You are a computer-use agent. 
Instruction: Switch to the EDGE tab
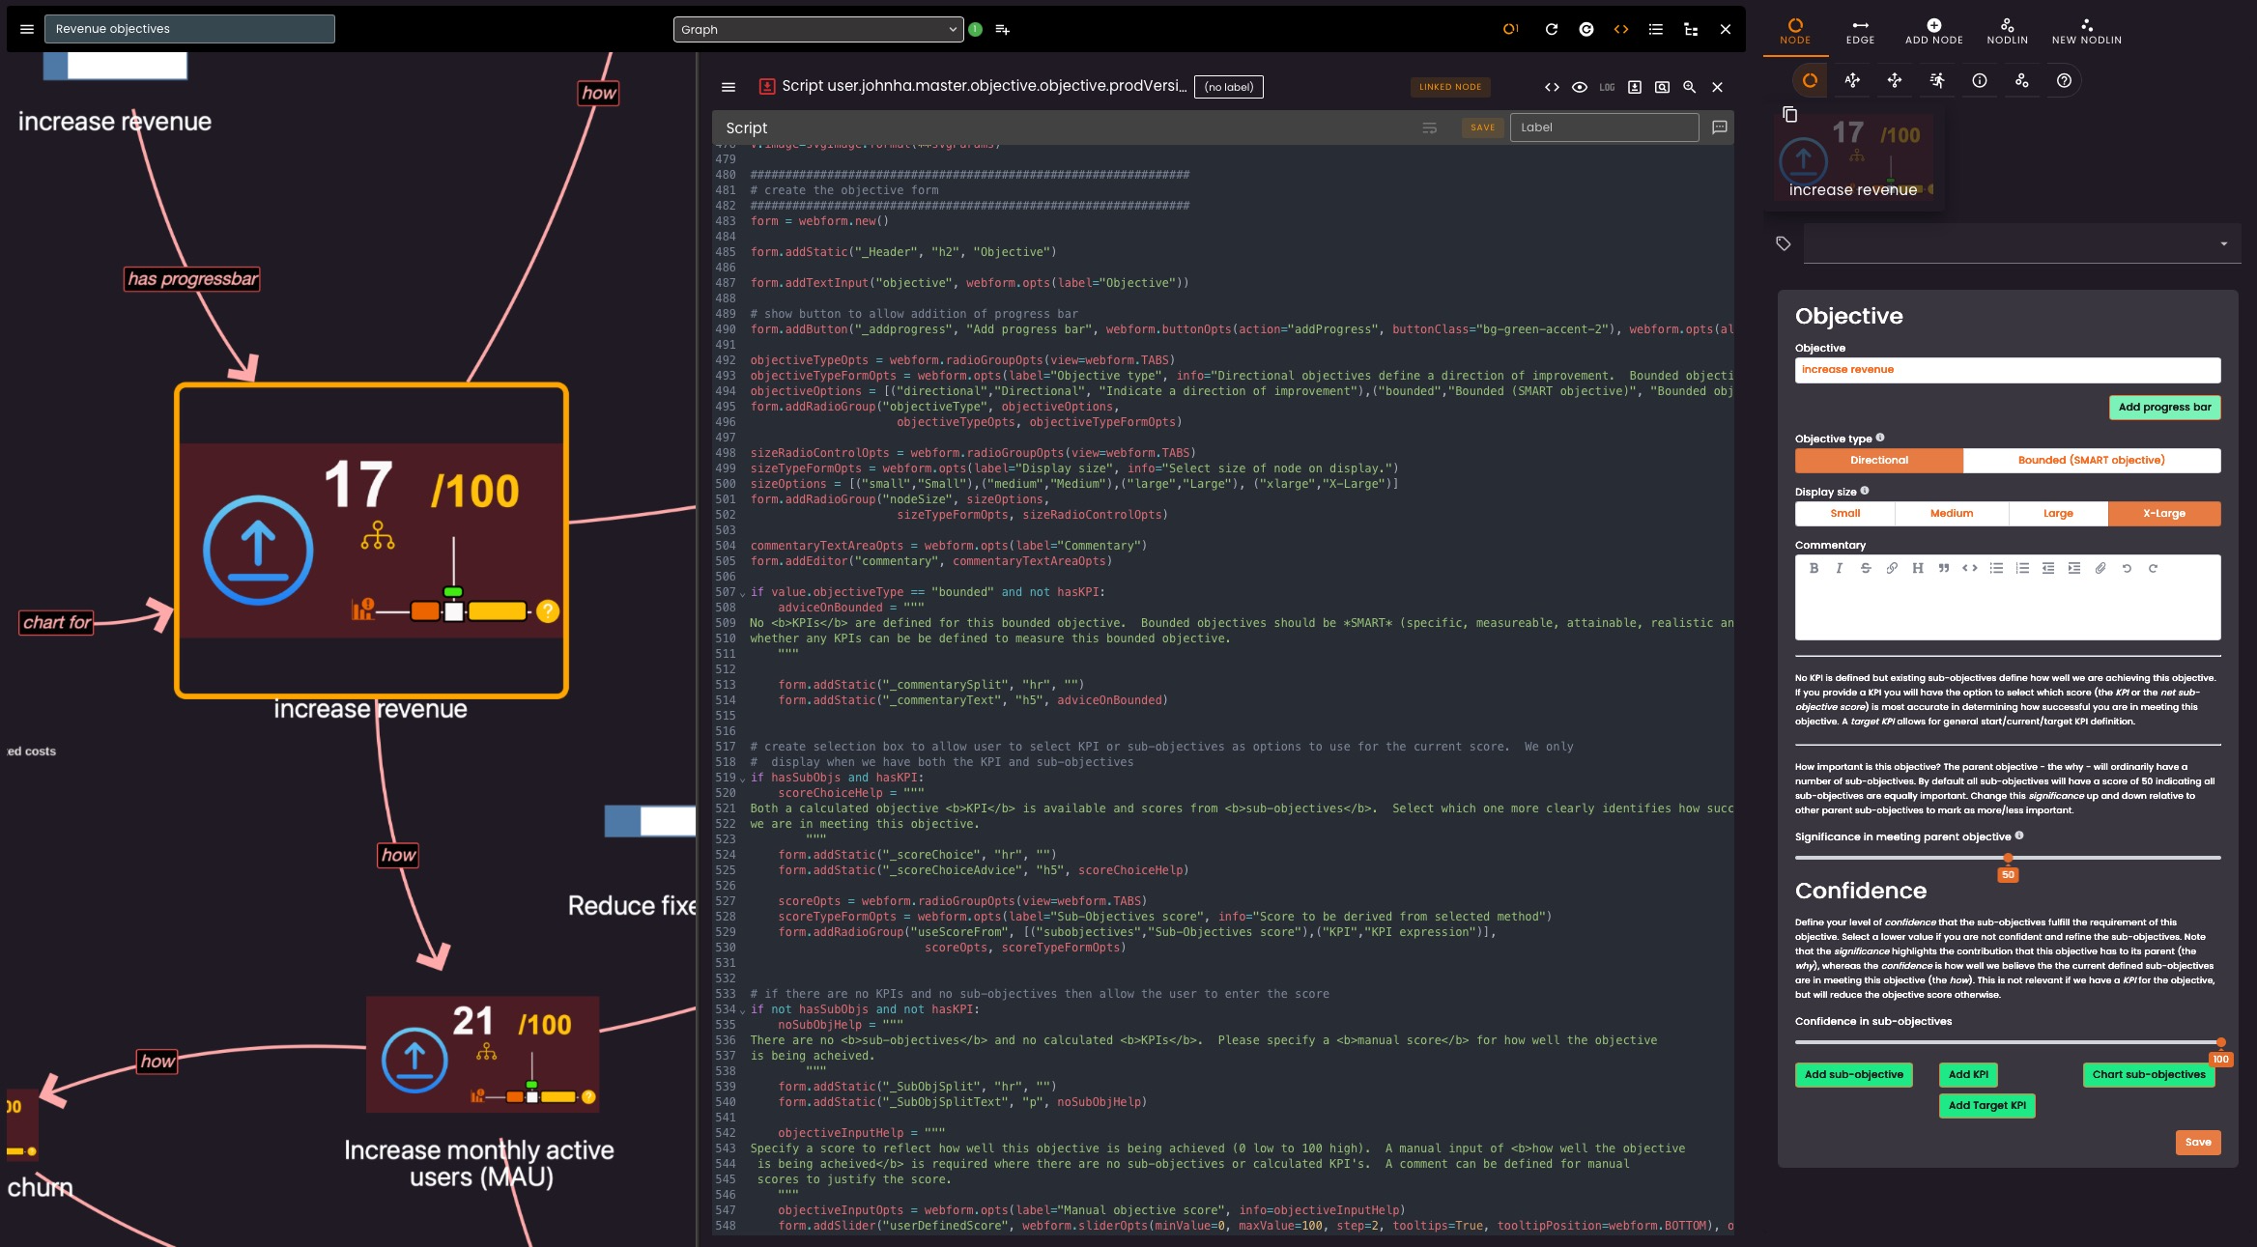pyautogui.click(x=1859, y=31)
